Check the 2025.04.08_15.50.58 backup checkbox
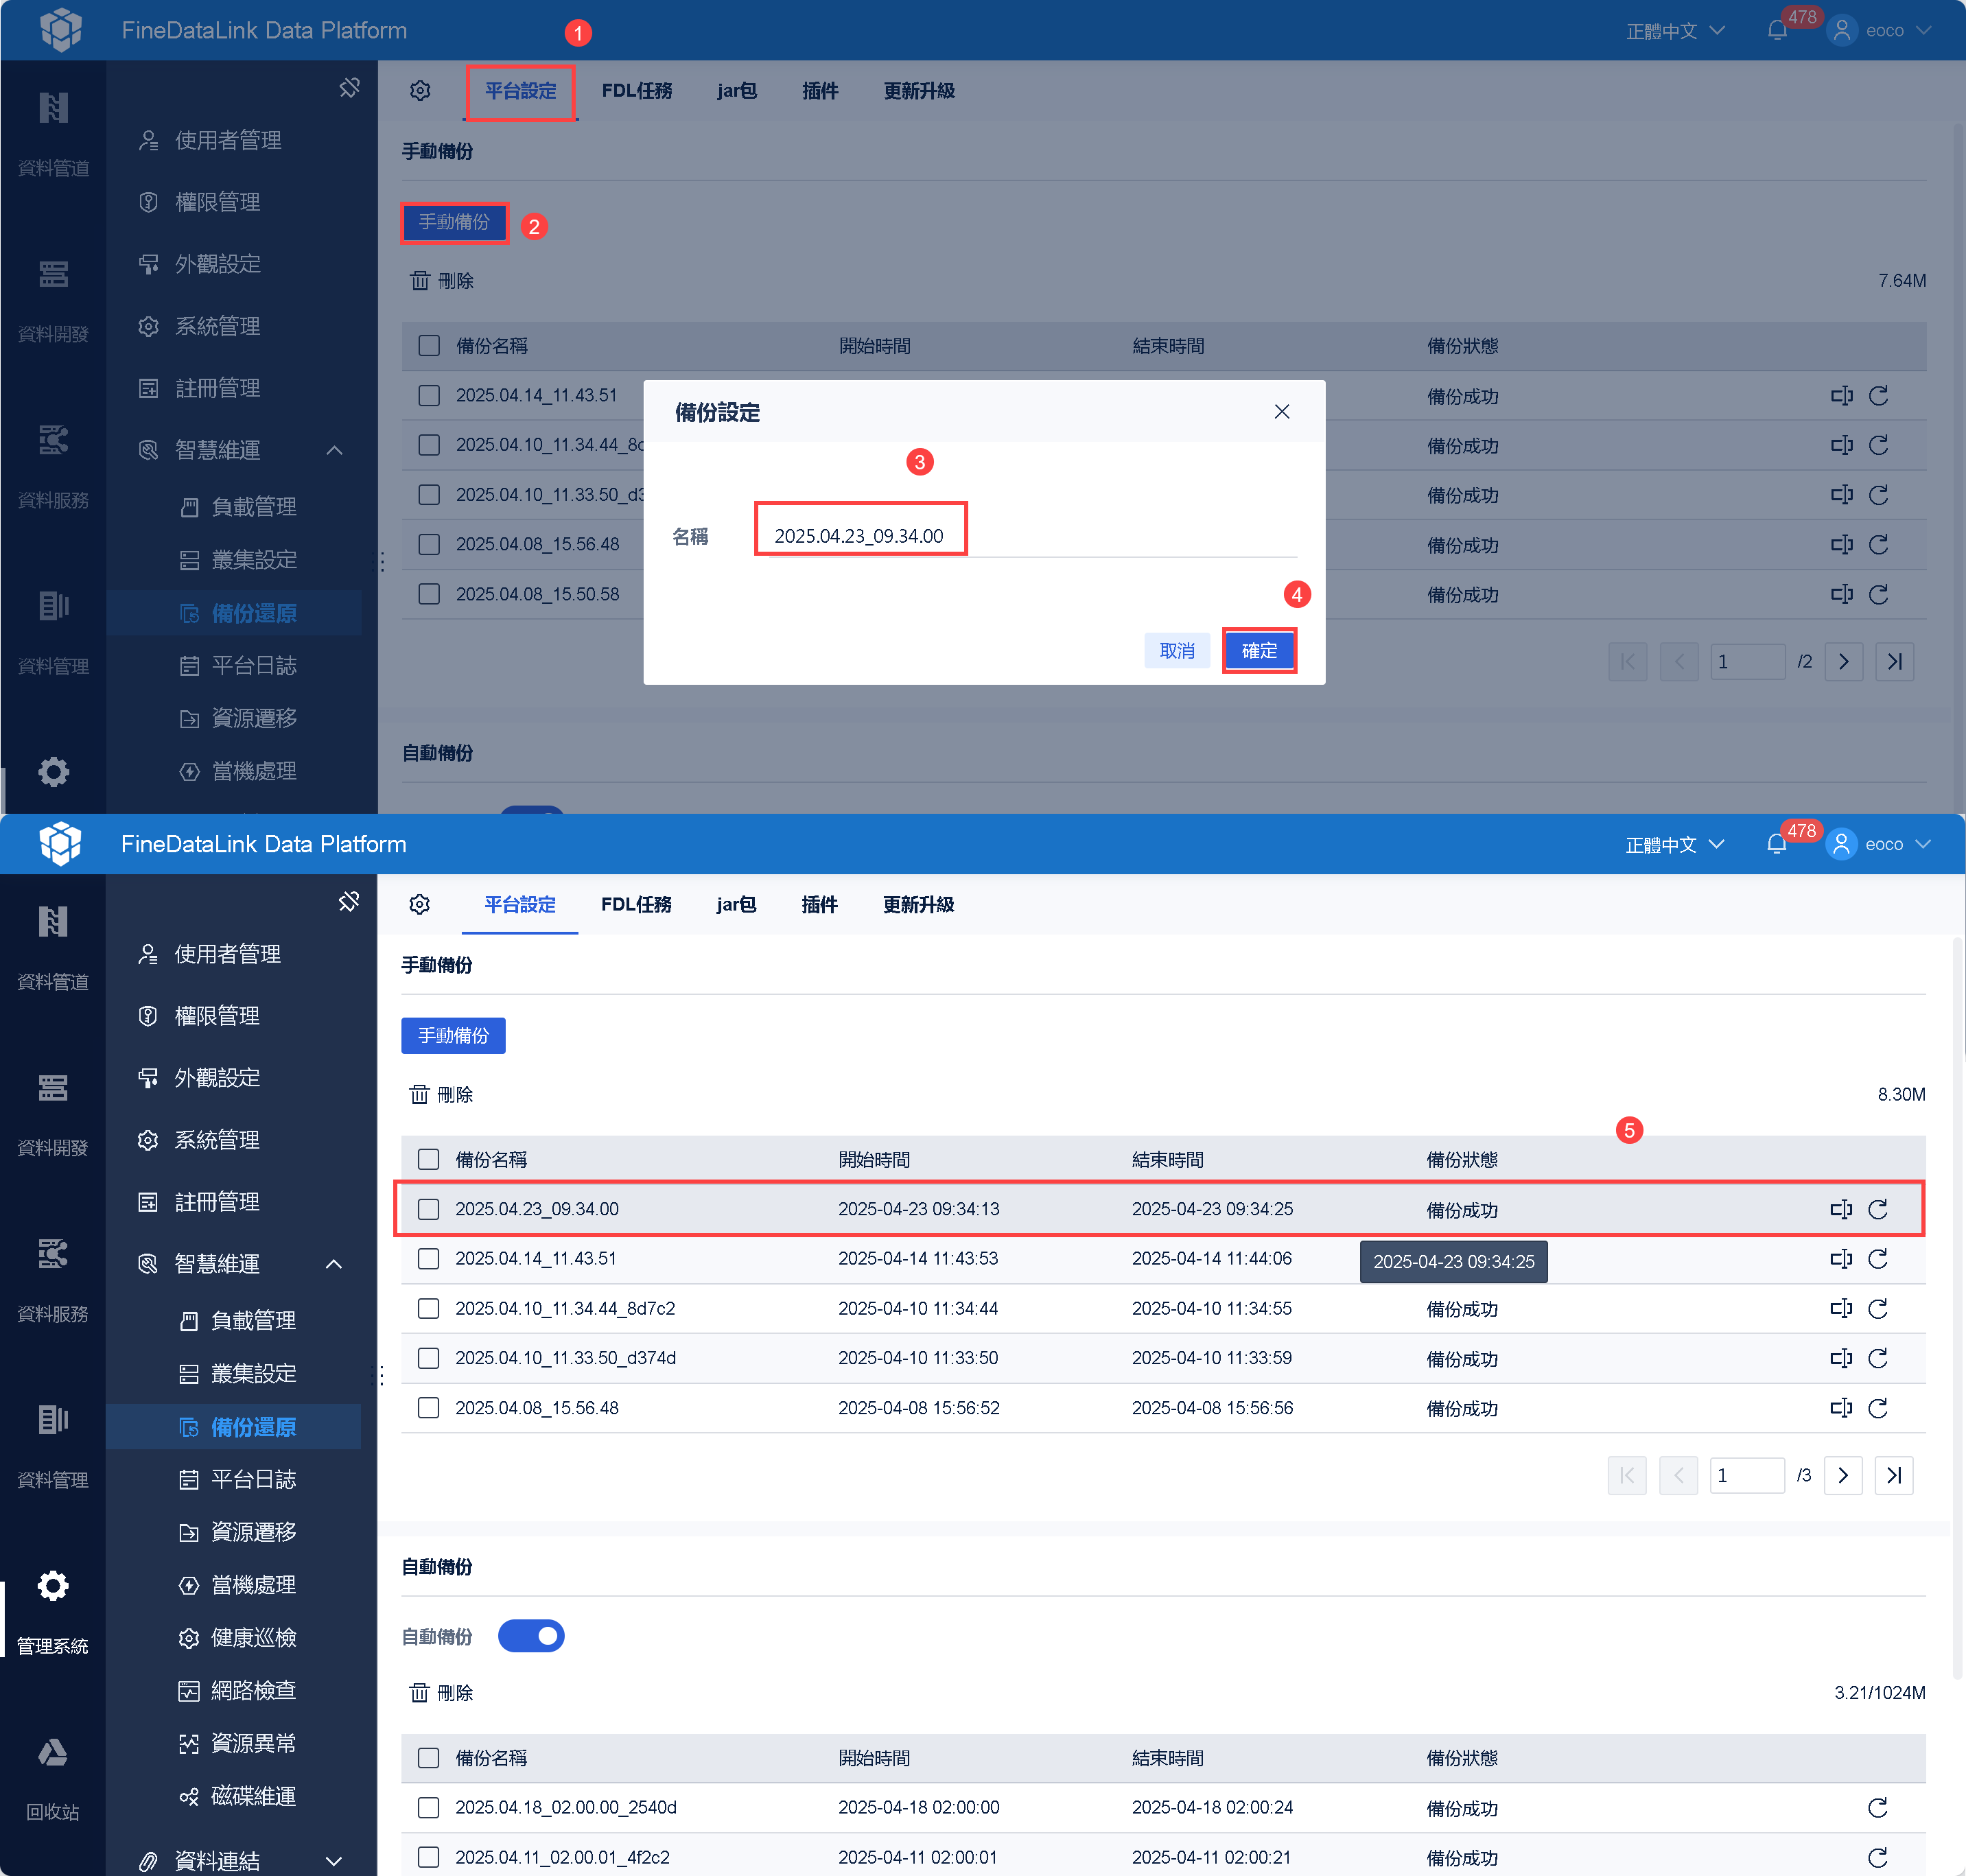The width and height of the screenshot is (1966, 1876). coord(430,594)
